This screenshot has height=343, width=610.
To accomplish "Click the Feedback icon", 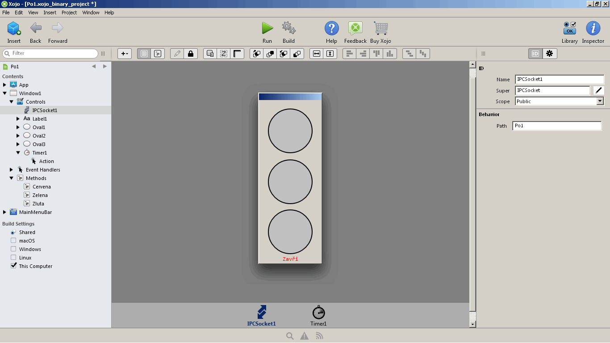I will point(355,29).
